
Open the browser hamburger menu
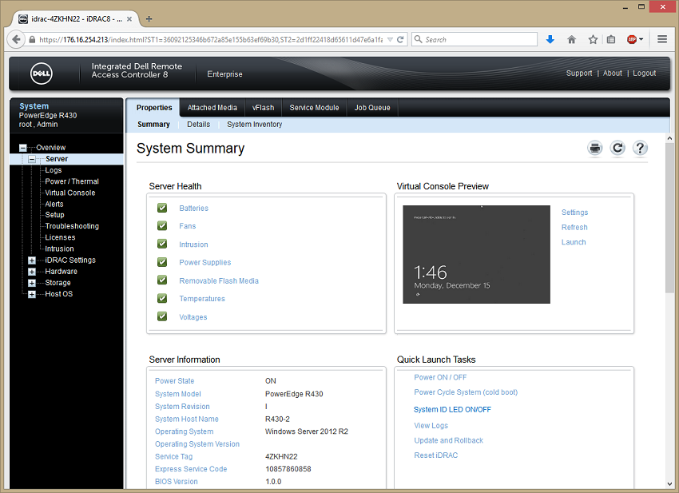point(661,39)
